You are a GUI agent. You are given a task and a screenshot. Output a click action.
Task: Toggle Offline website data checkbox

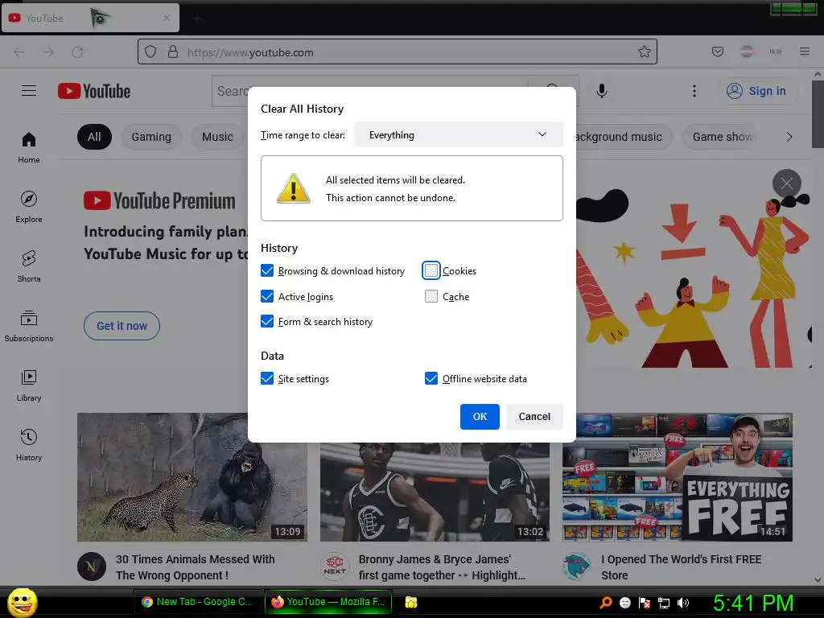431,379
